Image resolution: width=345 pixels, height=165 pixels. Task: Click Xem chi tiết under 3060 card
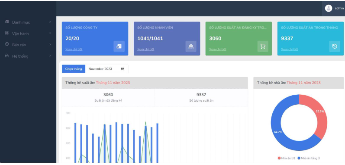coord(218,49)
